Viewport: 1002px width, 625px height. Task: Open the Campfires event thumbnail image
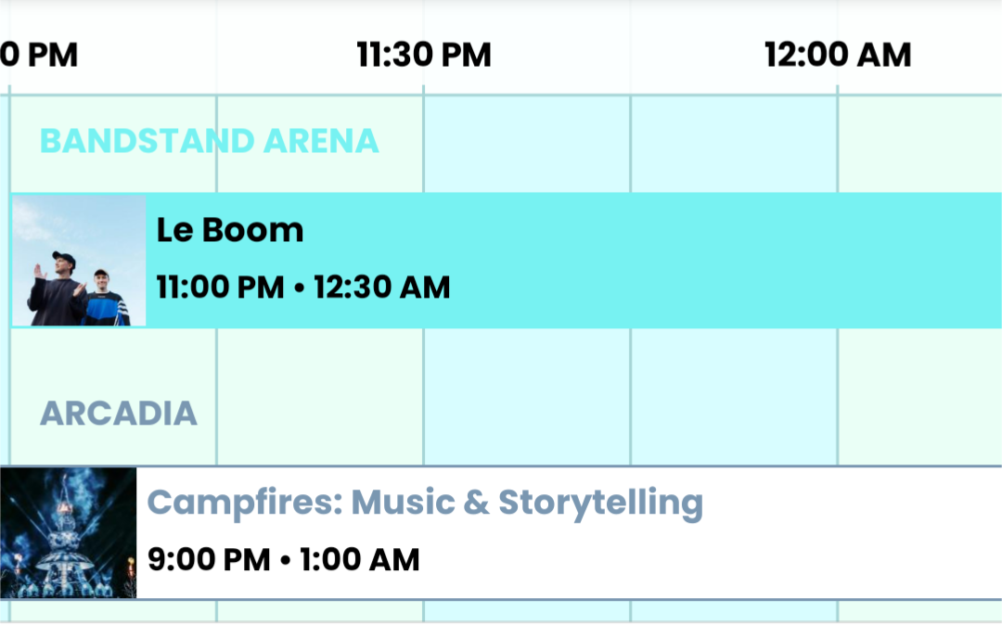pyautogui.click(x=69, y=533)
